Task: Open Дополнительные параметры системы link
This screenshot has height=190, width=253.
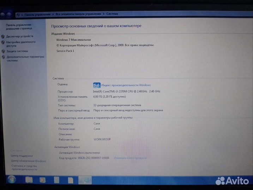Action: coord(25,58)
